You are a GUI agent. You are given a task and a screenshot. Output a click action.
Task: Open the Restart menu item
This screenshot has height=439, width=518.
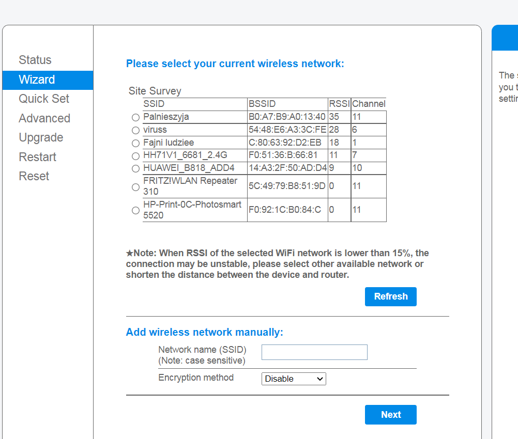point(38,157)
